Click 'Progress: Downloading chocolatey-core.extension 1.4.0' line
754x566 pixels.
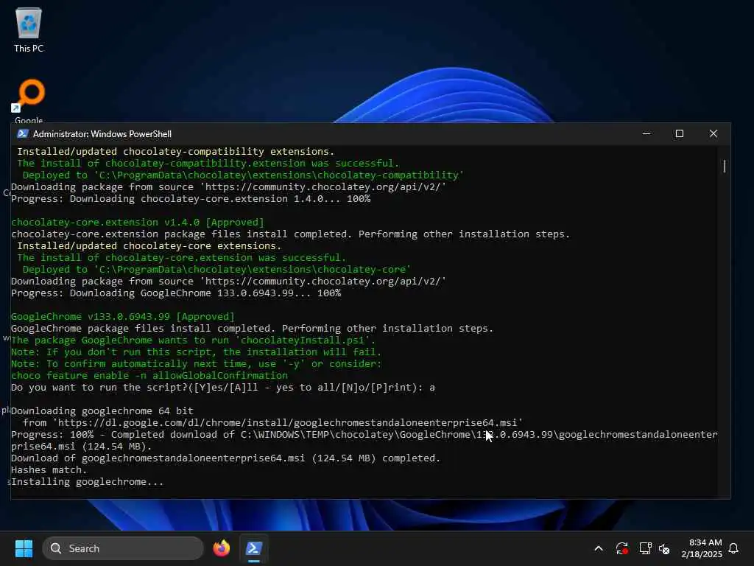(x=191, y=199)
